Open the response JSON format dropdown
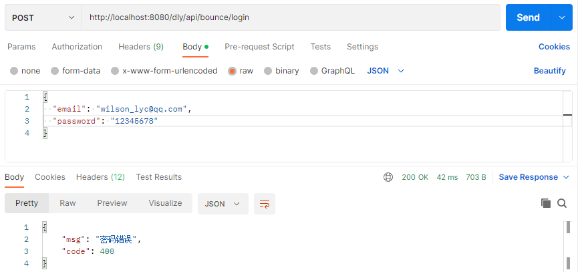The width and height of the screenshot is (582, 272). point(223,204)
